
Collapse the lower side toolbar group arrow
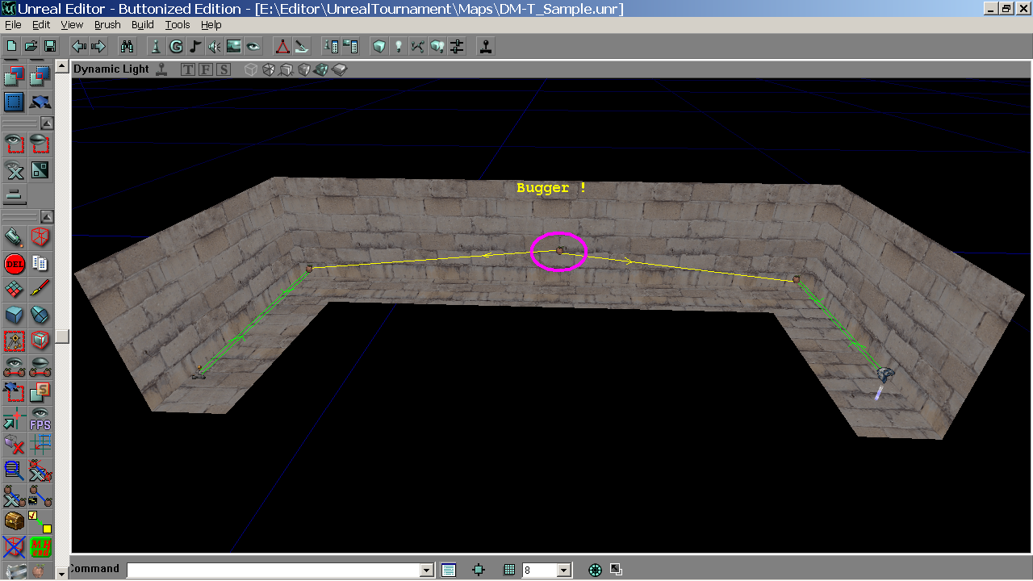[47, 217]
